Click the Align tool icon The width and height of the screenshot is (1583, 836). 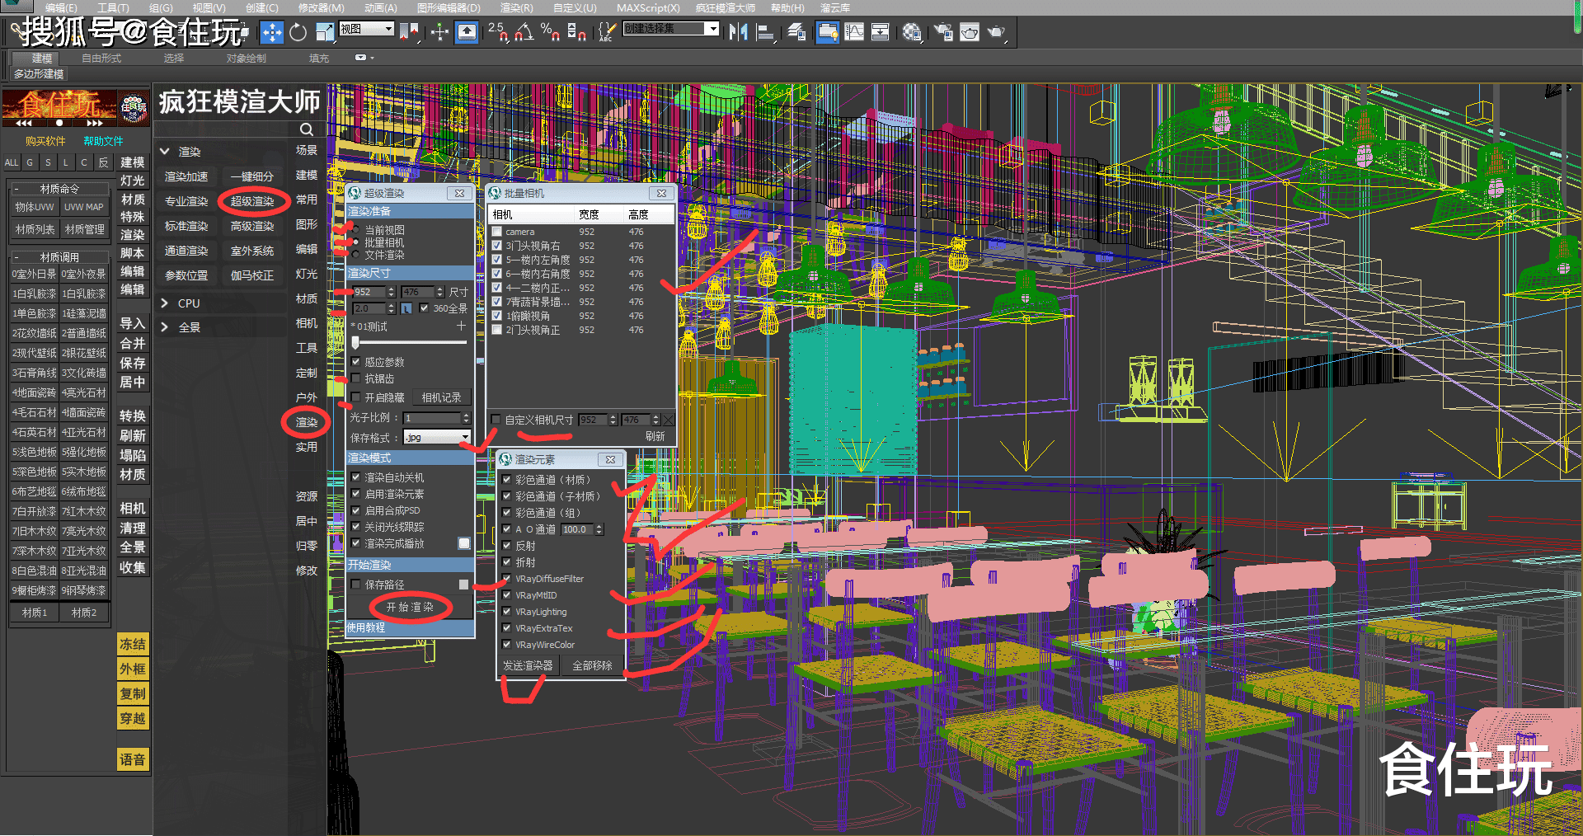pyautogui.click(x=765, y=32)
